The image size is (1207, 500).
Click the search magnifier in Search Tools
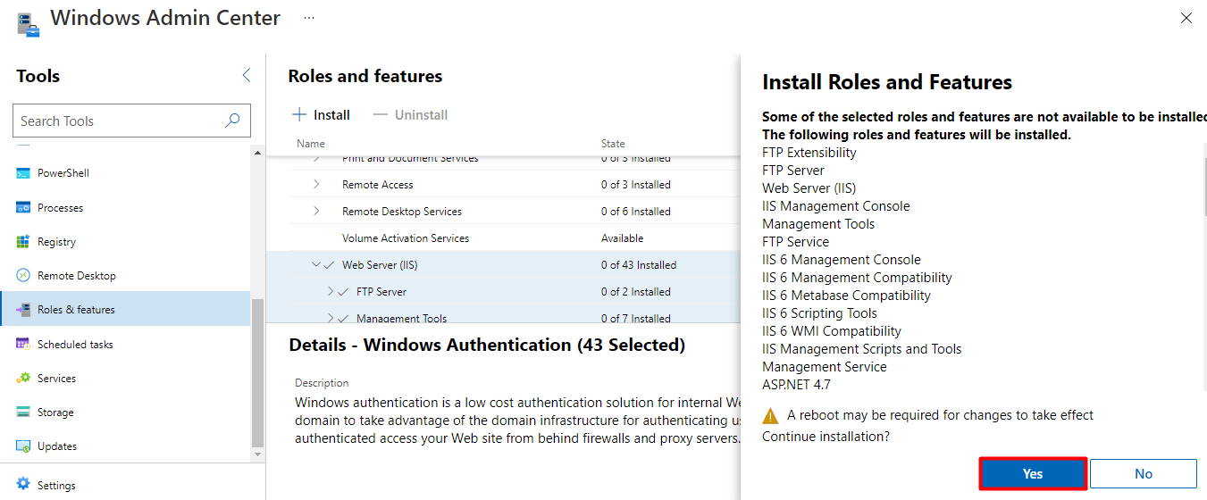point(232,121)
